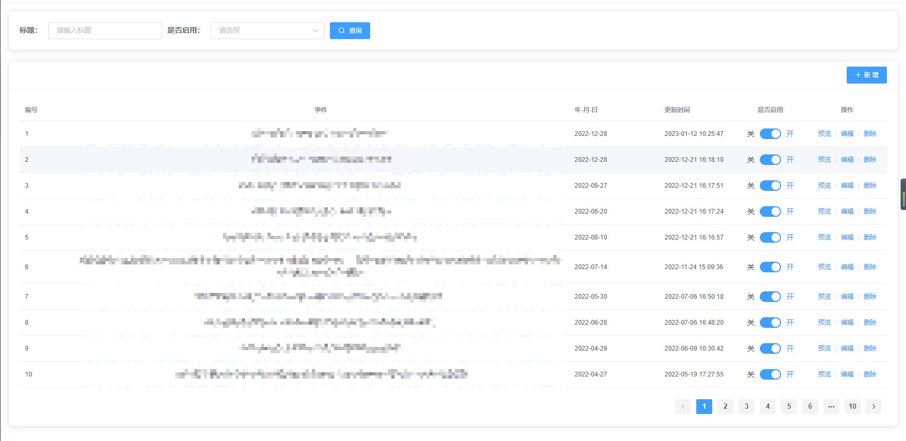Click 预览 for row 8
This screenshot has width=906, height=441.
[x=824, y=323]
